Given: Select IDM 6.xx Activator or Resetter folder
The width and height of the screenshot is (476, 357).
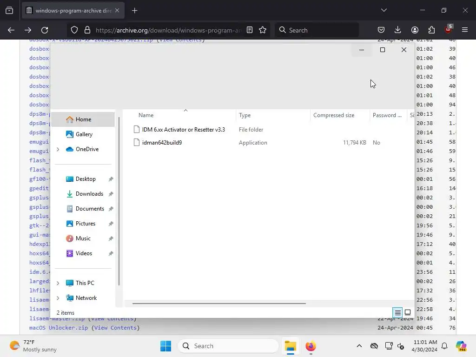Looking at the screenshot, I should point(183,130).
